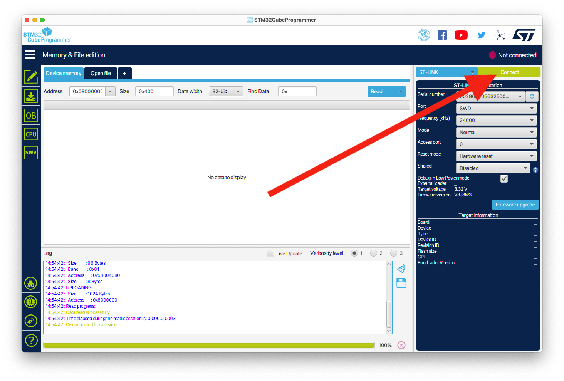The width and height of the screenshot is (564, 381).
Task: Open the Shared dropdown showing Disabled
Action: pyautogui.click(x=493, y=168)
